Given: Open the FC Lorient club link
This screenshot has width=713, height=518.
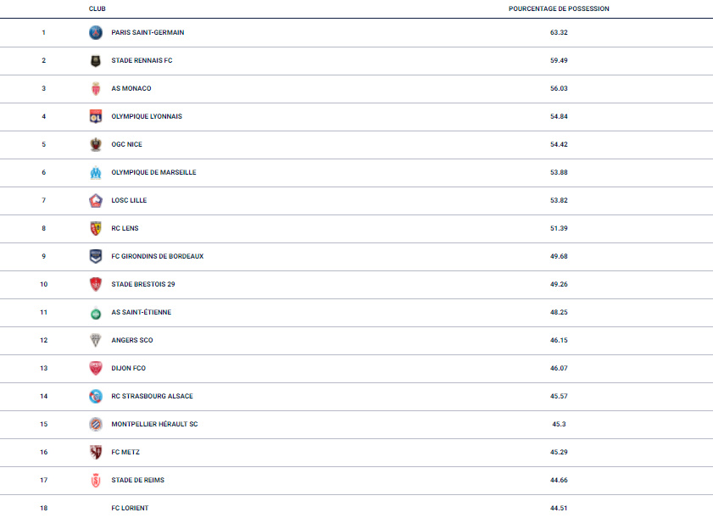Looking at the screenshot, I should 130,508.
